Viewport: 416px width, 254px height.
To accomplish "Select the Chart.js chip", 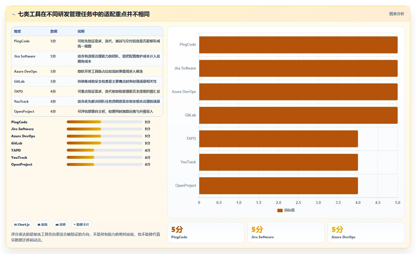I will click(x=22, y=225).
